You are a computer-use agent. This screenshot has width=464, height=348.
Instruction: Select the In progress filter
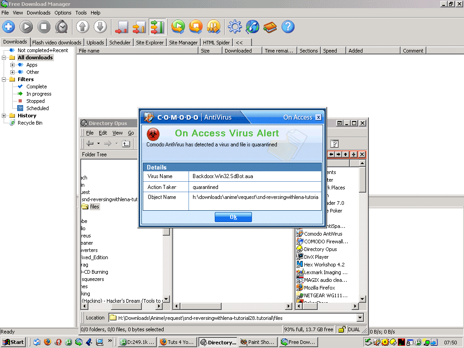(x=39, y=94)
